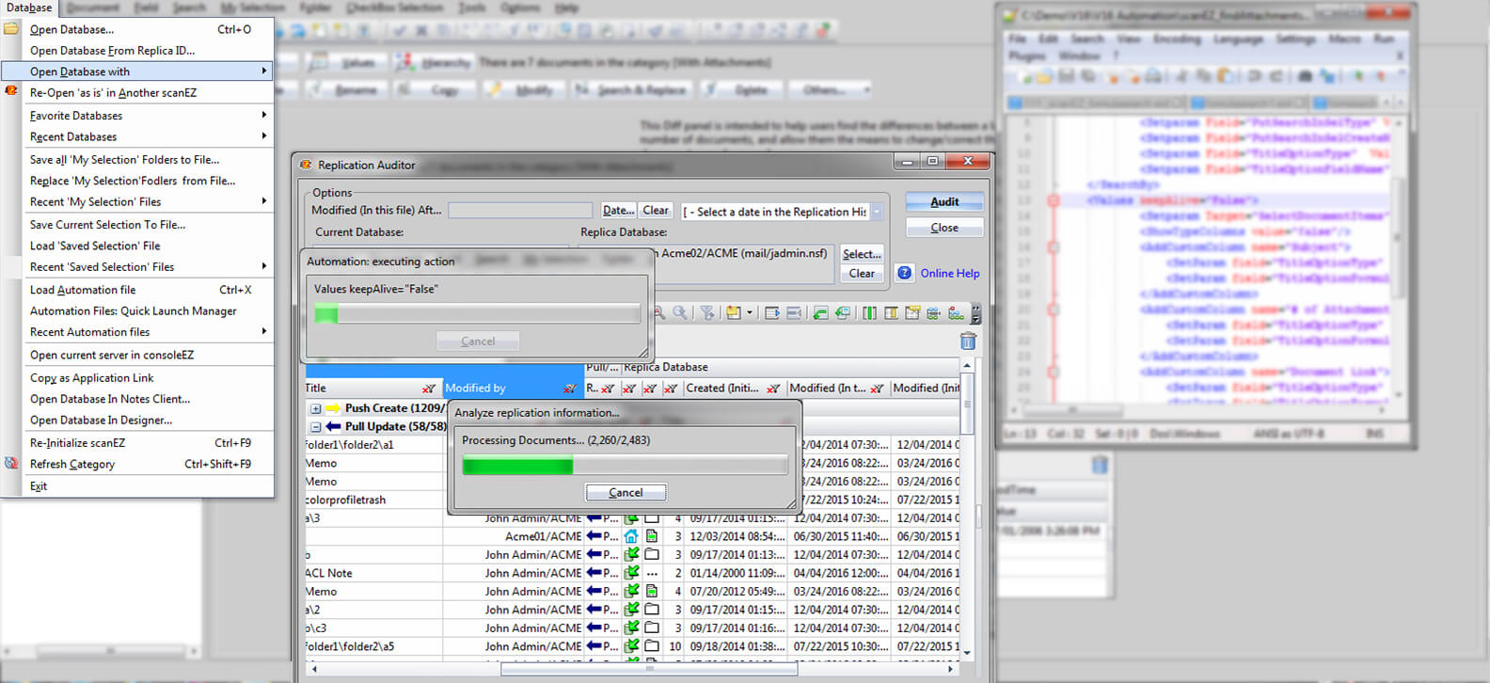
Task: Clear the filter on Modified by column
Action: coord(569,389)
